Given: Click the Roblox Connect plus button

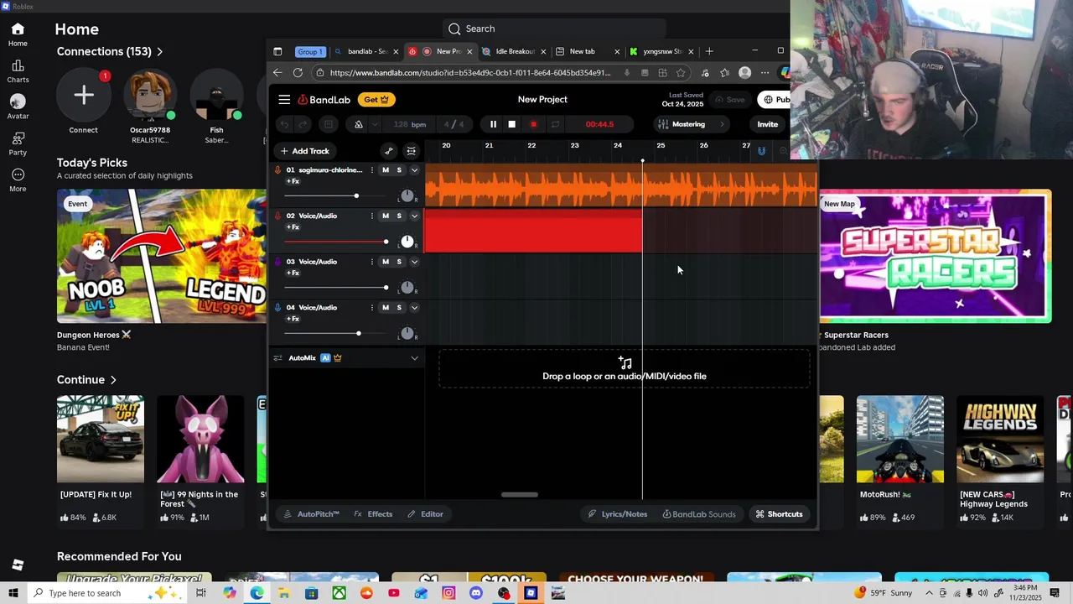Looking at the screenshot, I should [x=83, y=95].
